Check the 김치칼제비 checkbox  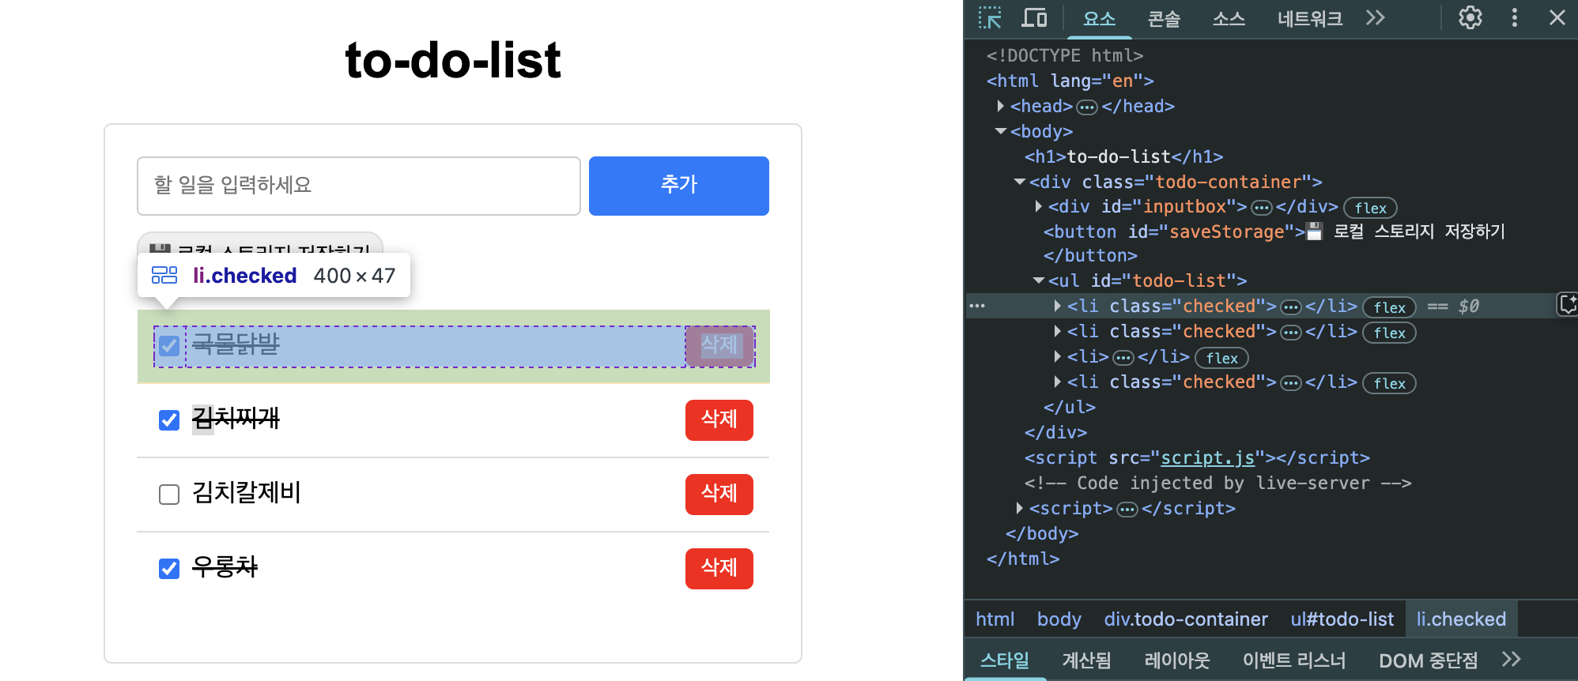(x=169, y=495)
